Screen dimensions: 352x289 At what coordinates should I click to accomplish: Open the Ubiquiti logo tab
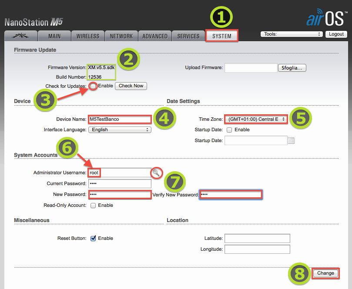[x=20, y=36]
